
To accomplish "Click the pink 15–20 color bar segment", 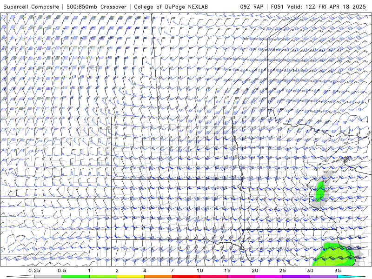I will click(241, 277).
